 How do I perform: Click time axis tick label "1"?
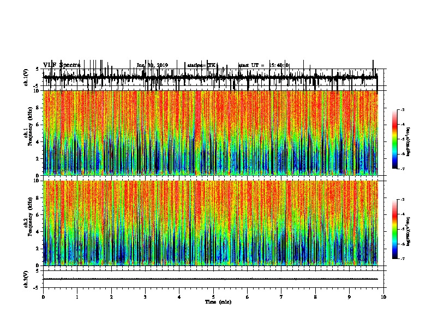pos(77,297)
